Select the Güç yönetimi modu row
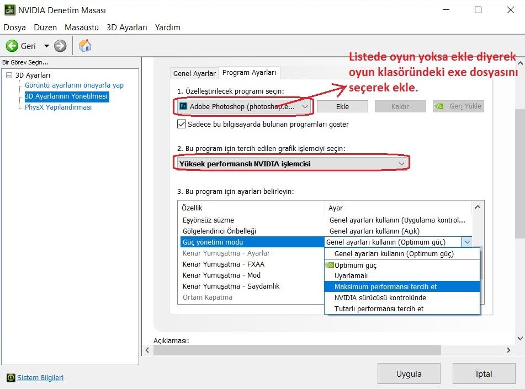This screenshot has height=390, width=525. 252,242
